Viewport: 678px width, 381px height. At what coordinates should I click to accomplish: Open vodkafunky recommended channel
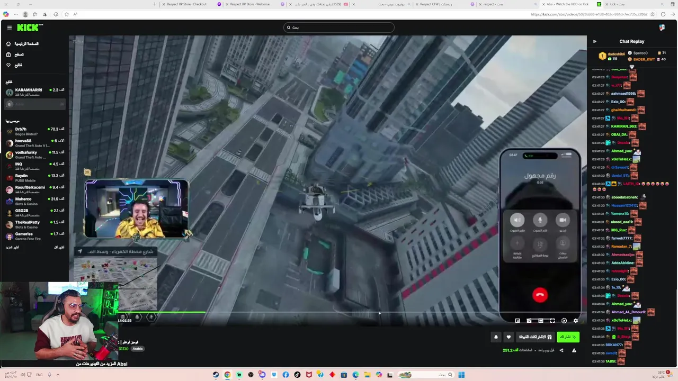click(x=35, y=155)
